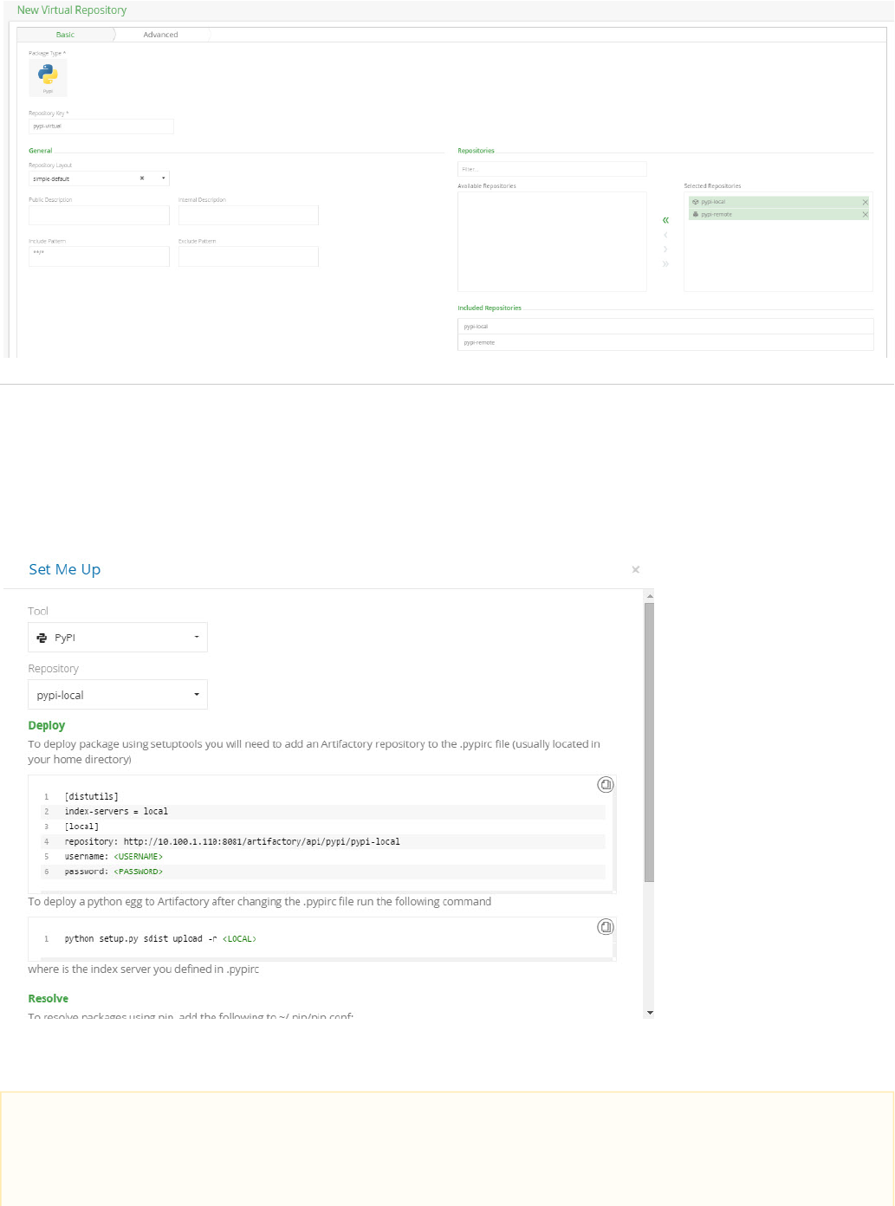Click the <LOCAL> placeholder in upload command
Viewport: 895px width, 1206px height.
pos(239,939)
